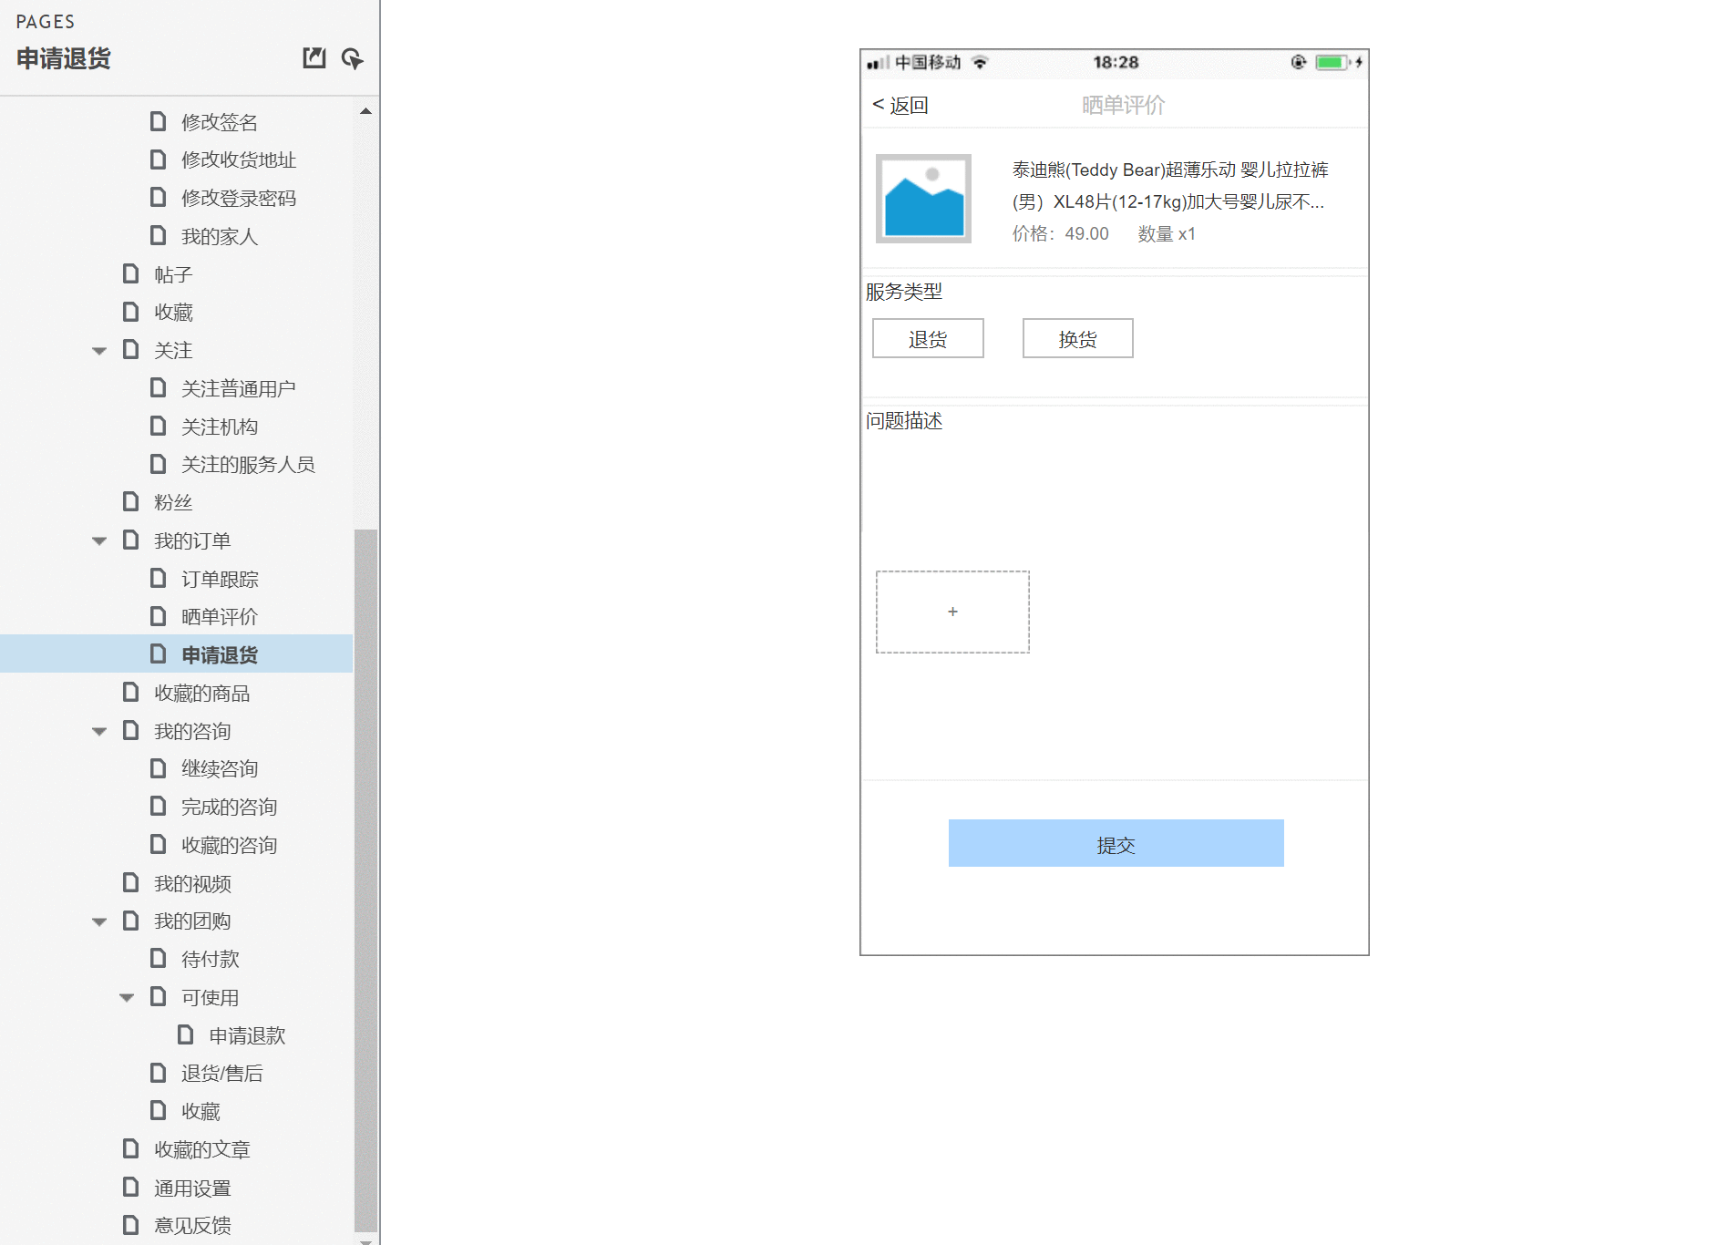Screen dimensions: 1728x1245
Task: Click the Wi-Fi icon in phone status bar
Action: tap(980, 62)
